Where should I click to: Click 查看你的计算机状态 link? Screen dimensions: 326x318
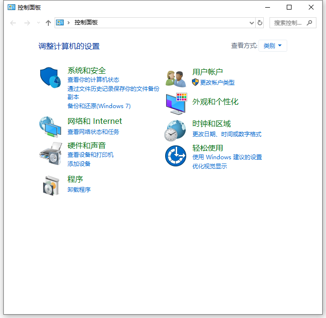[93, 79]
